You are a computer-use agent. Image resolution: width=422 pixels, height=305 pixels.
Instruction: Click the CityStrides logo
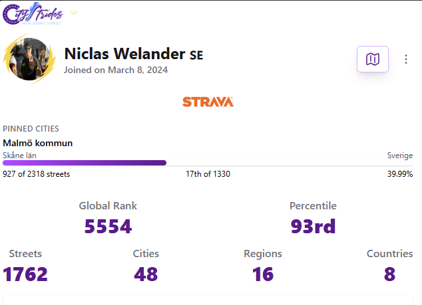click(33, 13)
